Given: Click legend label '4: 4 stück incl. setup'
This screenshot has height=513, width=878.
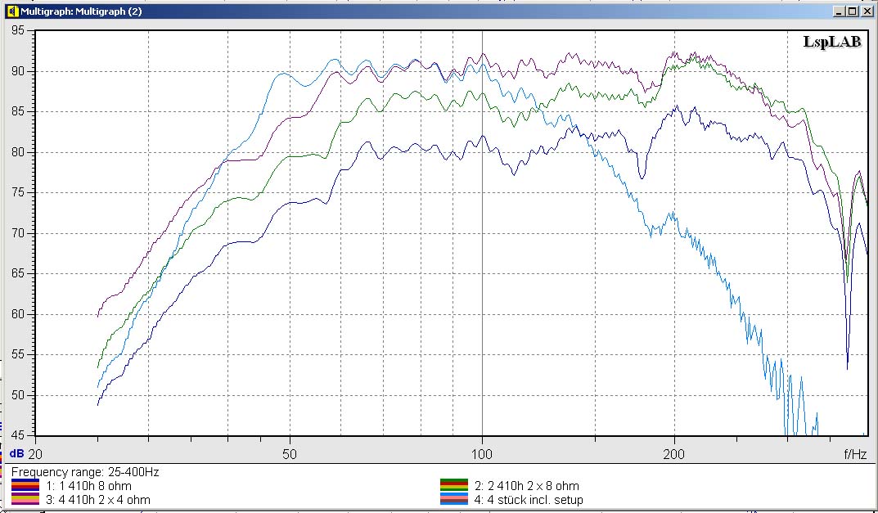Looking at the screenshot, I should (x=529, y=499).
